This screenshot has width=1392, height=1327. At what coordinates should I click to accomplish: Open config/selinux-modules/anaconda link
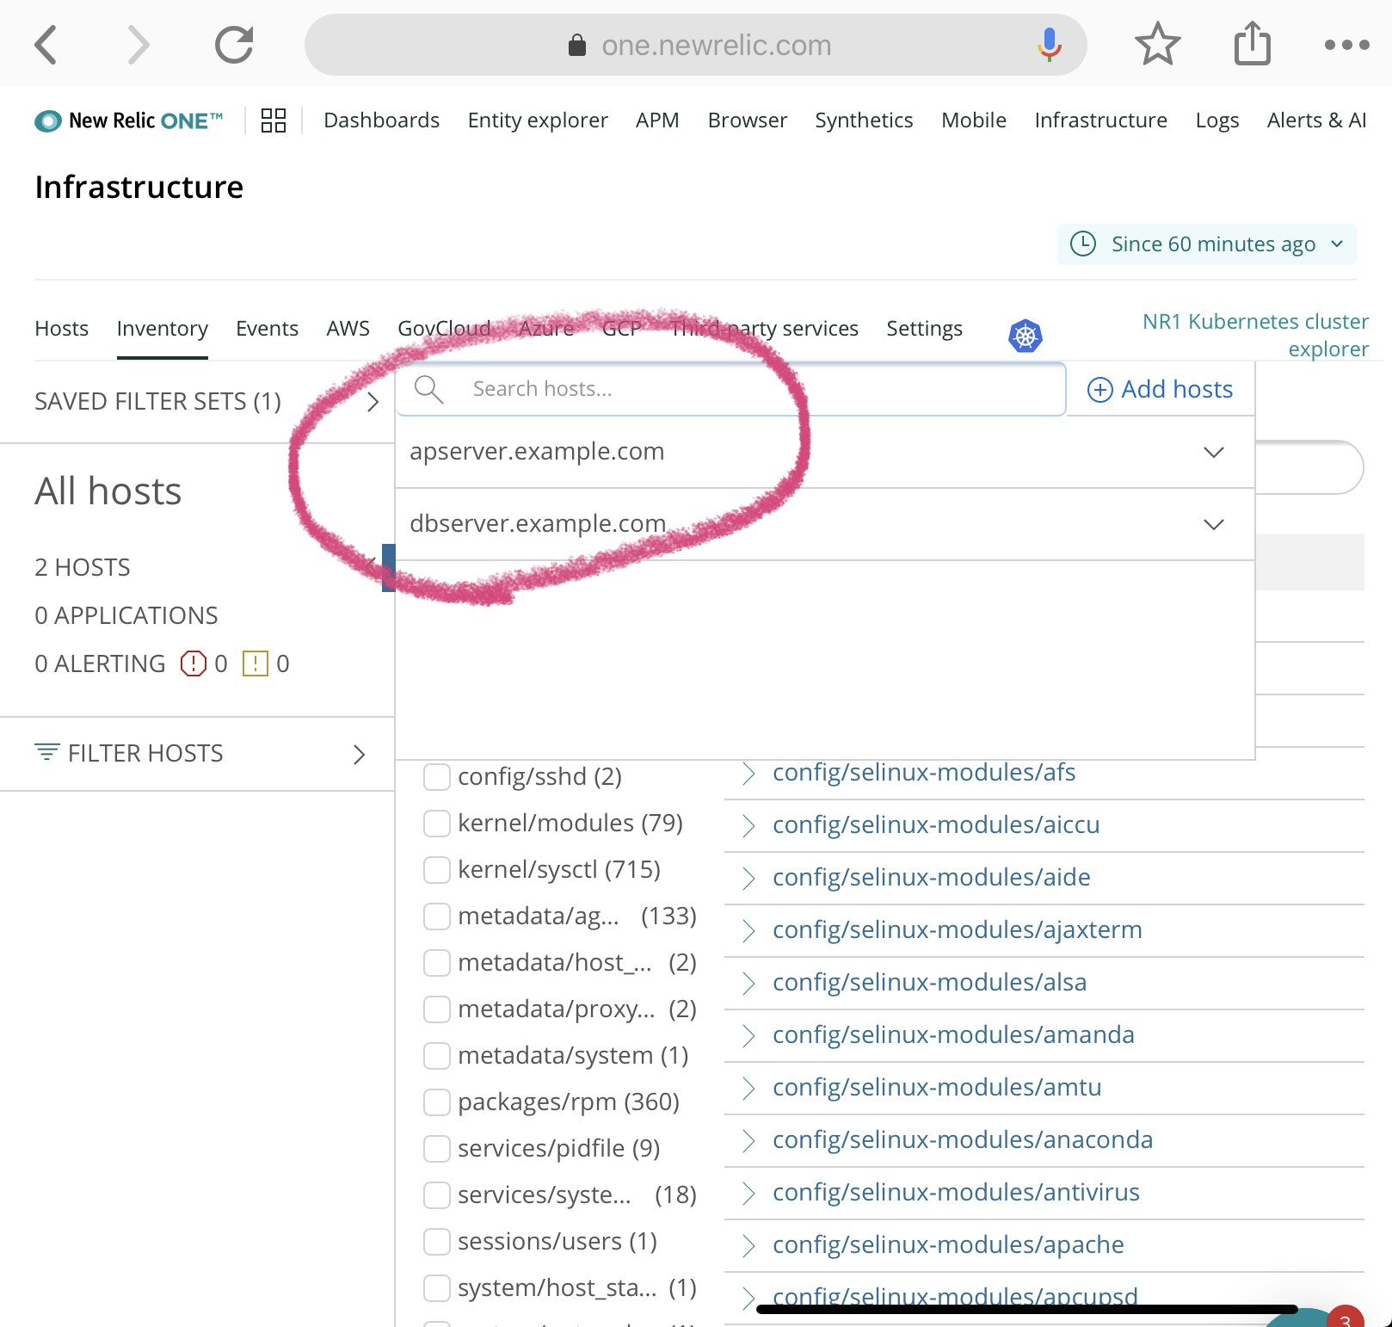pos(963,1139)
